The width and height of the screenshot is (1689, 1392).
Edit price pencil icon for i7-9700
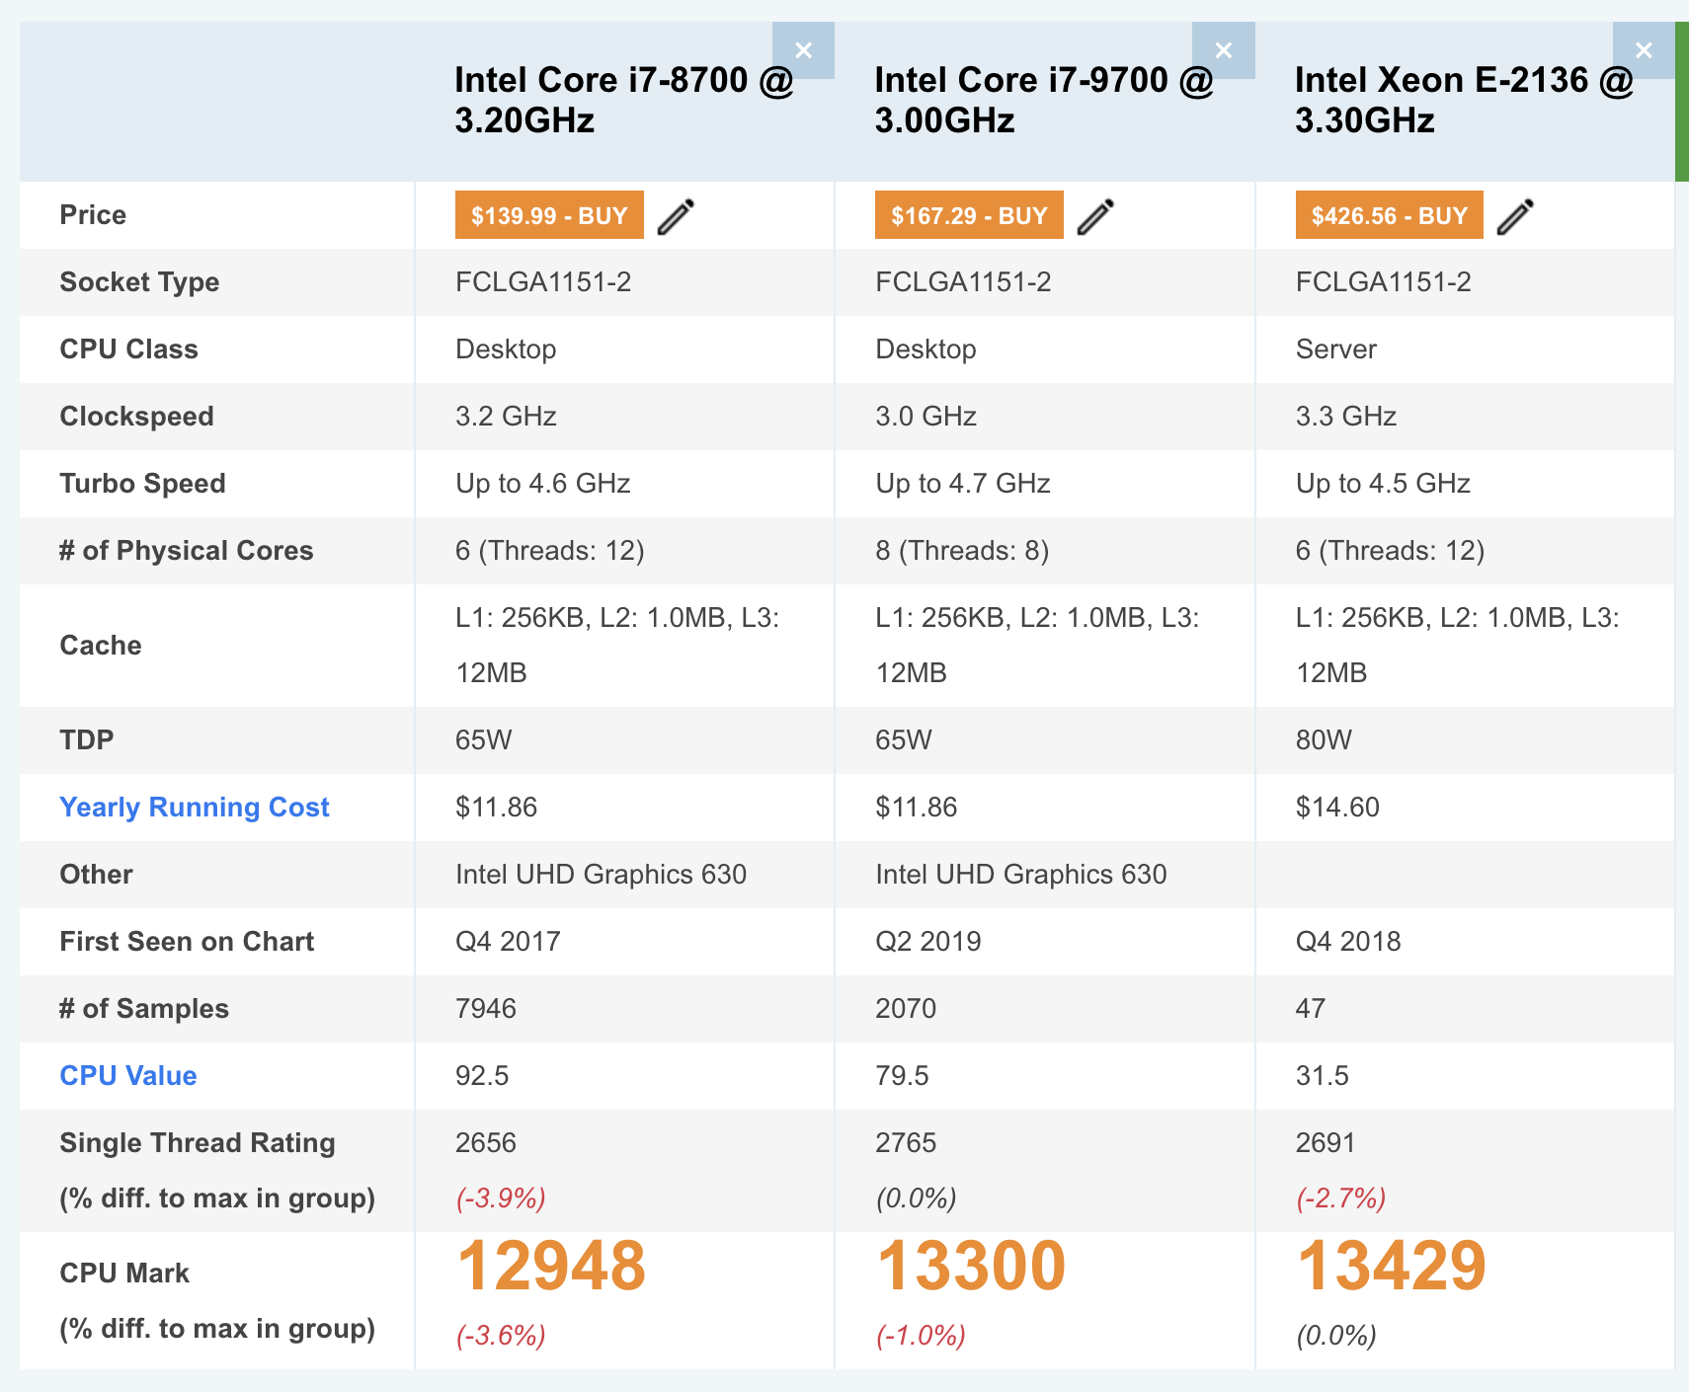[1095, 216]
